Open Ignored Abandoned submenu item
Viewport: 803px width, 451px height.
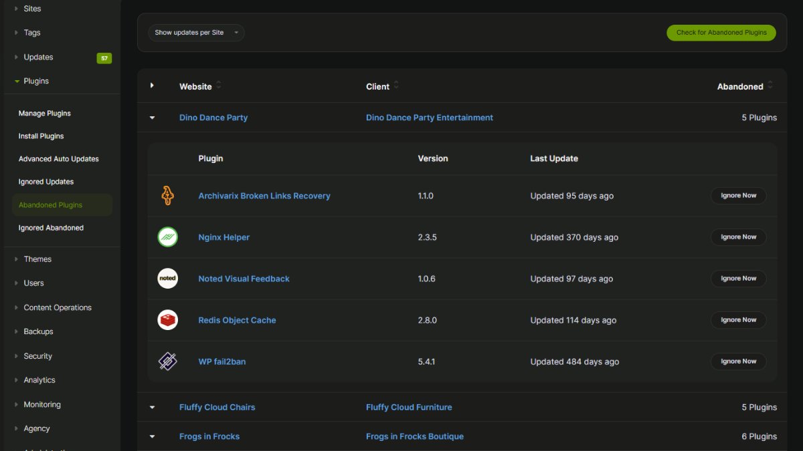coord(52,228)
